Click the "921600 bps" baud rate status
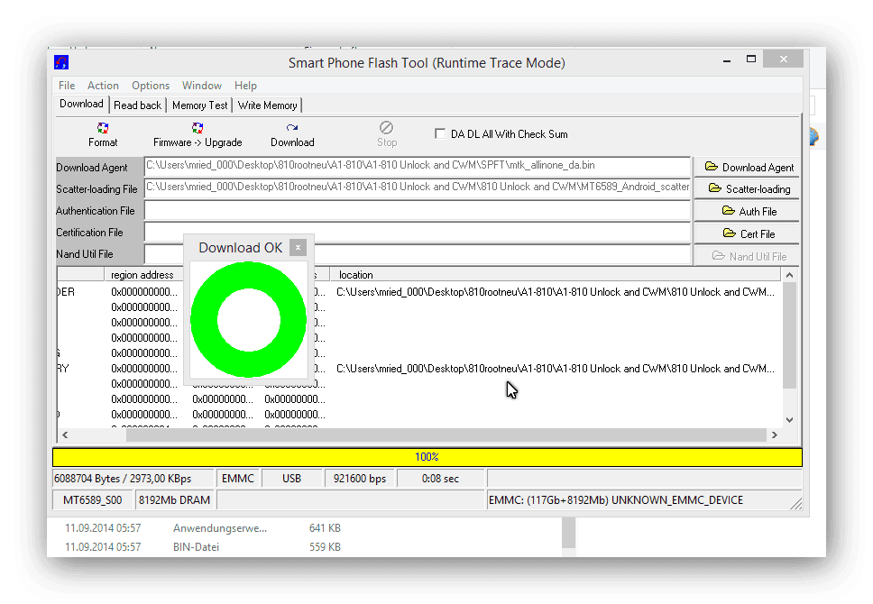873x604 pixels. click(360, 478)
